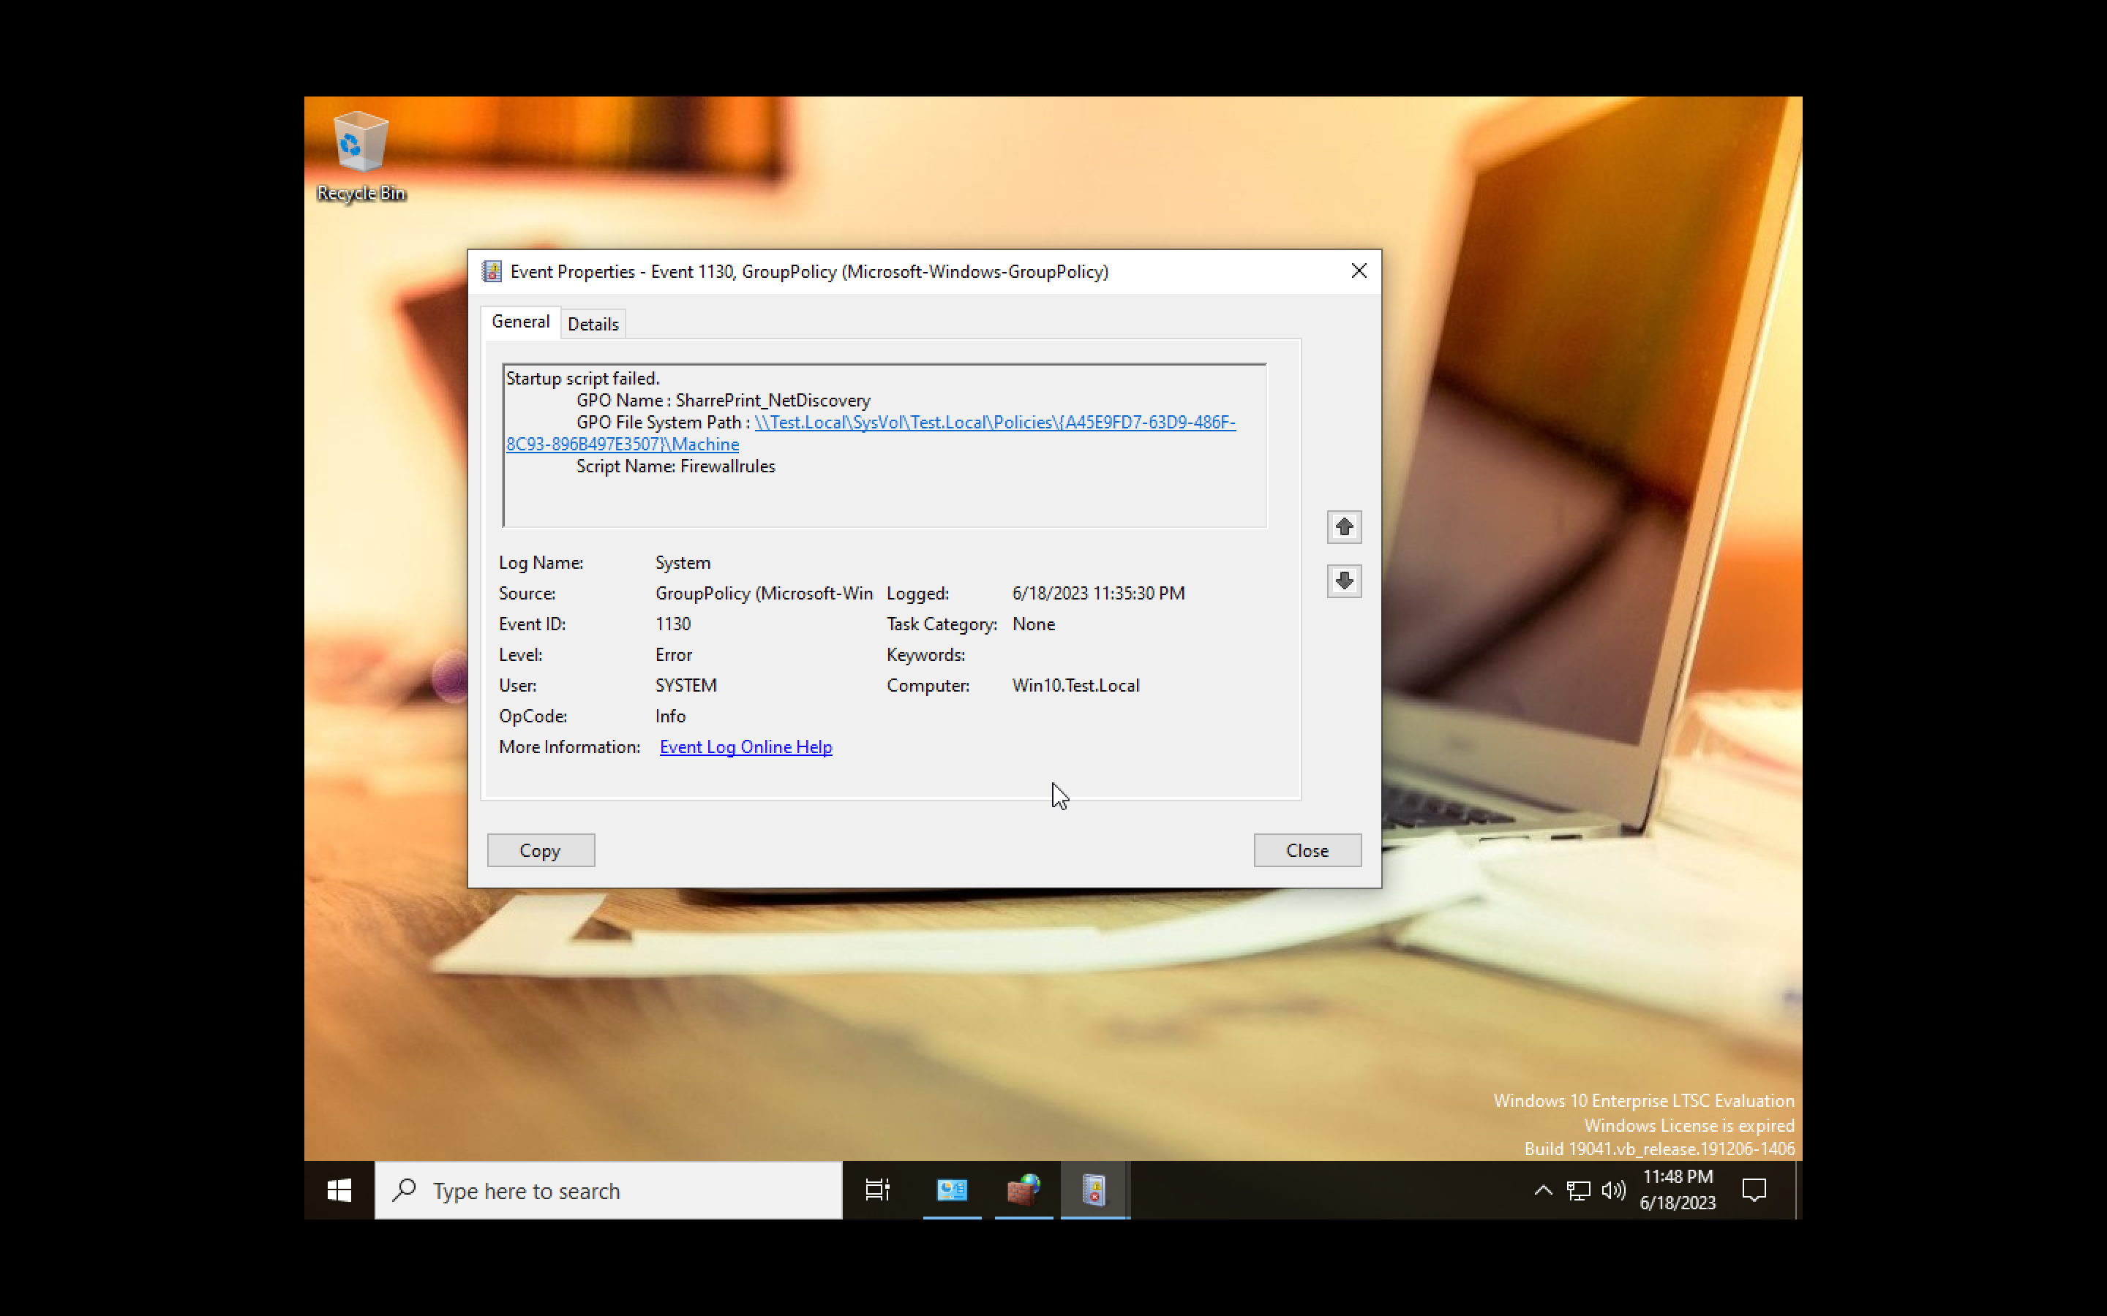Open the Action Center notification icon

[x=1754, y=1190]
